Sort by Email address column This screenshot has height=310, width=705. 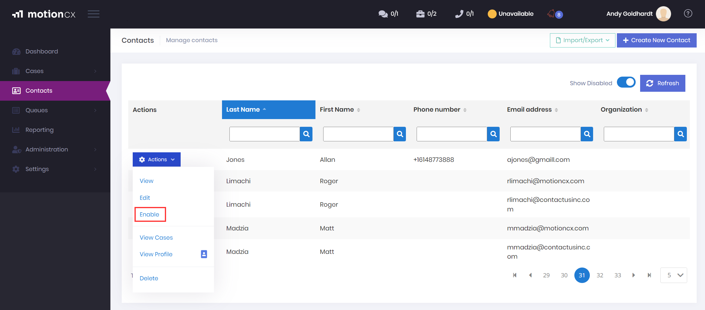coord(532,110)
